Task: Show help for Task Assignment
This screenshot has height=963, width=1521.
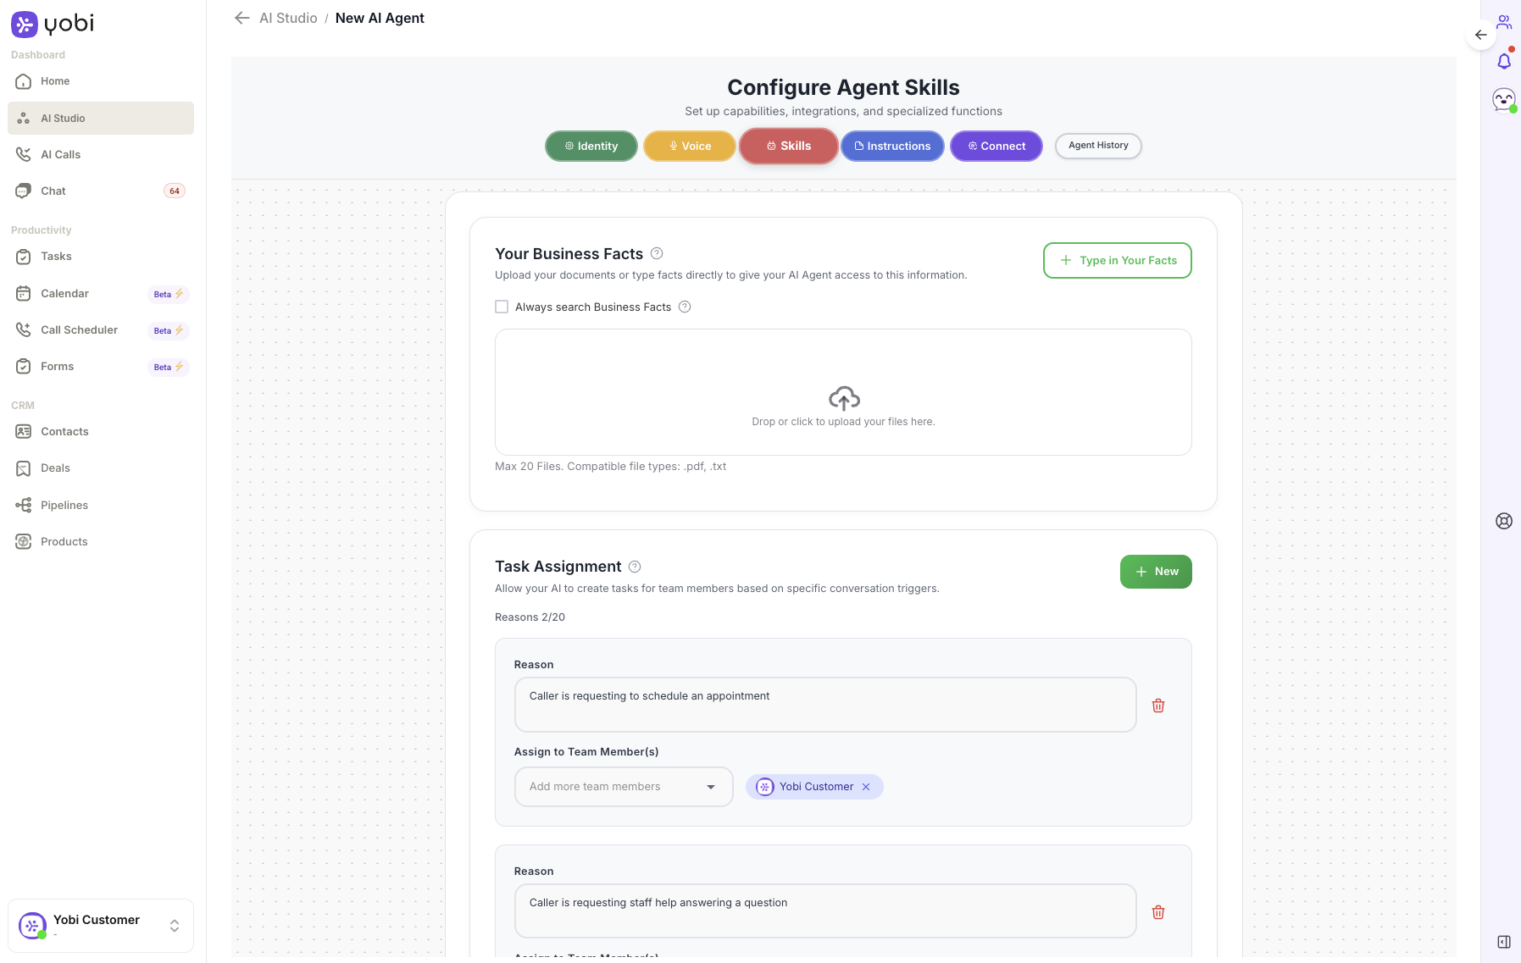Action: point(635,567)
